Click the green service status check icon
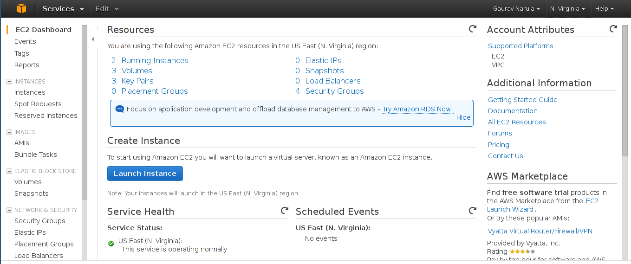The height and width of the screenshot is (264, 631). (x=111, y=244)
